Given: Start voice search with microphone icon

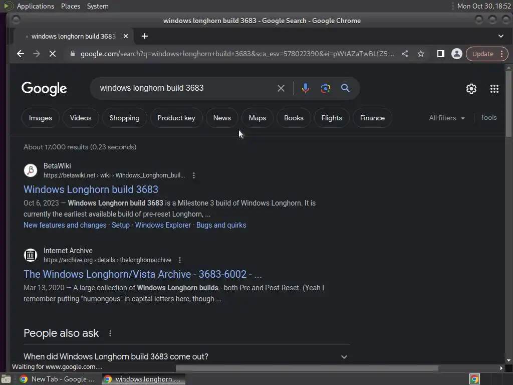Looking at the screenshot, I should (x=305, y=88).
